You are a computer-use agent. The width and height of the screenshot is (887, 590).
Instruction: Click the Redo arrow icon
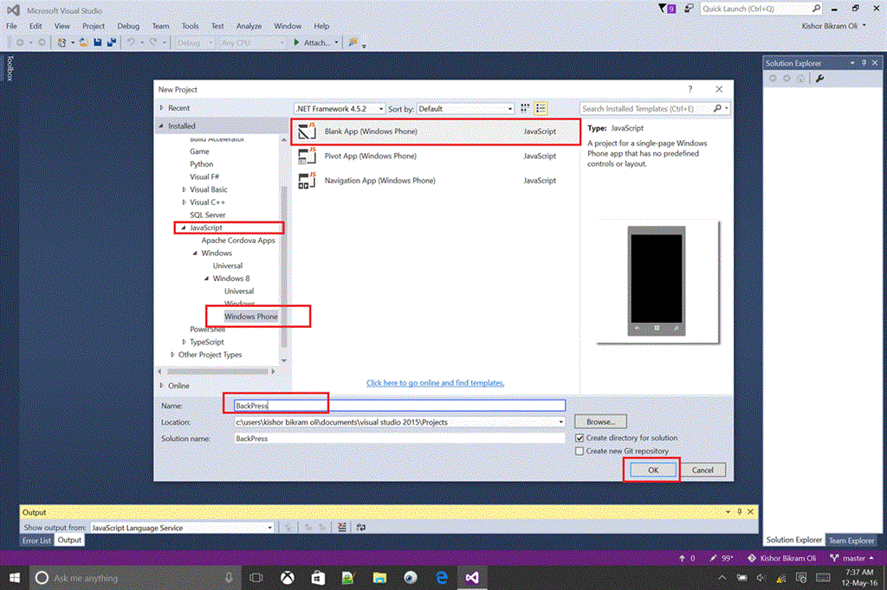153,42
